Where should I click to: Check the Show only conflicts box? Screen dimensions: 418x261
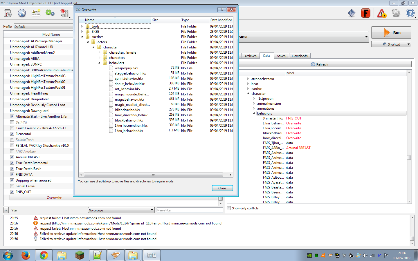pos(229,208)
